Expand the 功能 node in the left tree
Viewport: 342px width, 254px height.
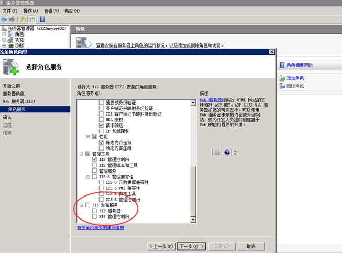(4, 40)
